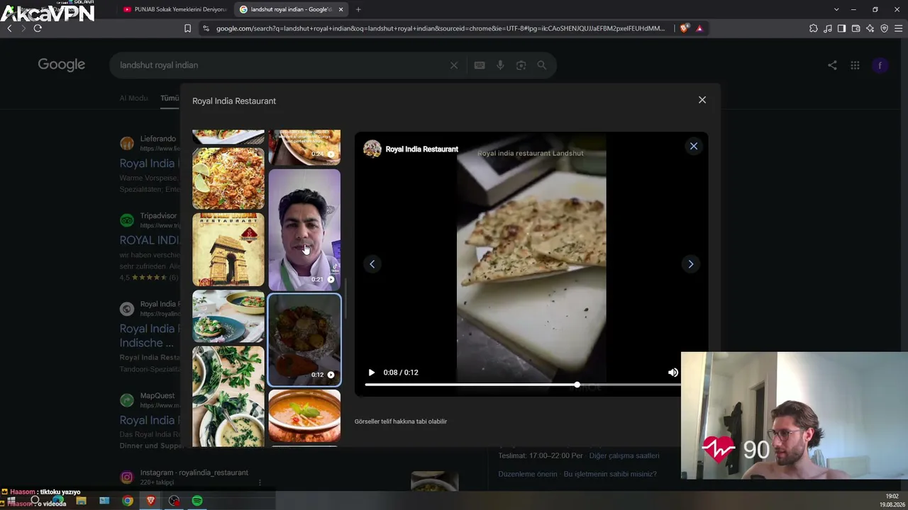Screen dimensions: 908x510
Task: Open the Instagram royalindia_restaurant result
Action: tap(194, 472)
